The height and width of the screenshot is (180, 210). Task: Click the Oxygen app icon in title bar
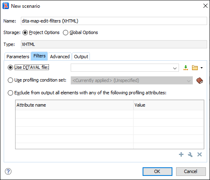point(6,6)
